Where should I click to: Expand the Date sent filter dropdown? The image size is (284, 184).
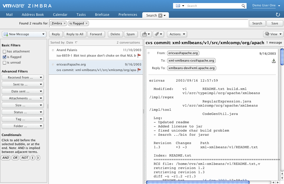coord(23,91)
